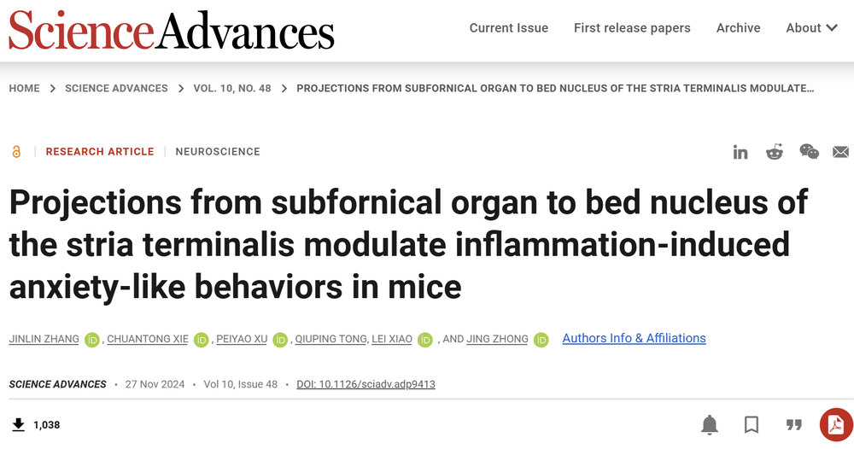
Task: Navigate to VOL. 10, NO. 48 breadcrumb
Action: pos(232,88)
